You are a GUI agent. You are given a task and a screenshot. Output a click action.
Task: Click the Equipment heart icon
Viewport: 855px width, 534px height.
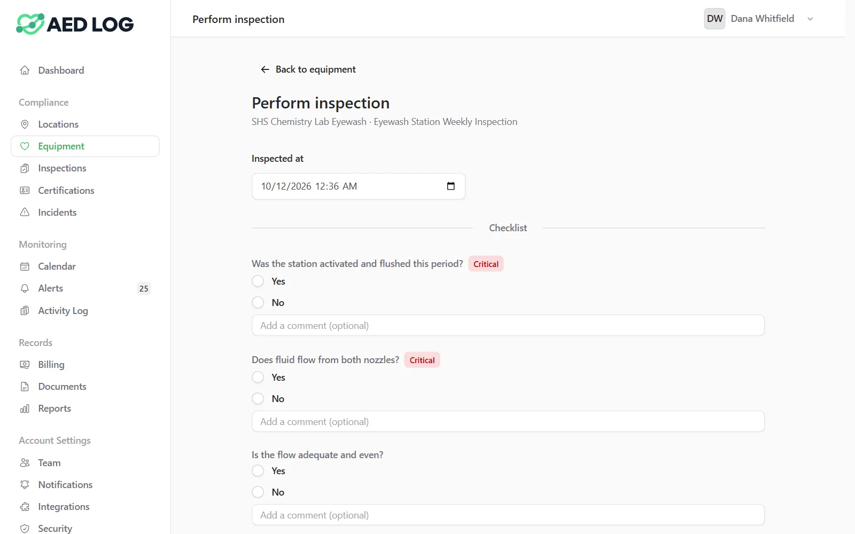pyautogui.click(x=25, y=146)
